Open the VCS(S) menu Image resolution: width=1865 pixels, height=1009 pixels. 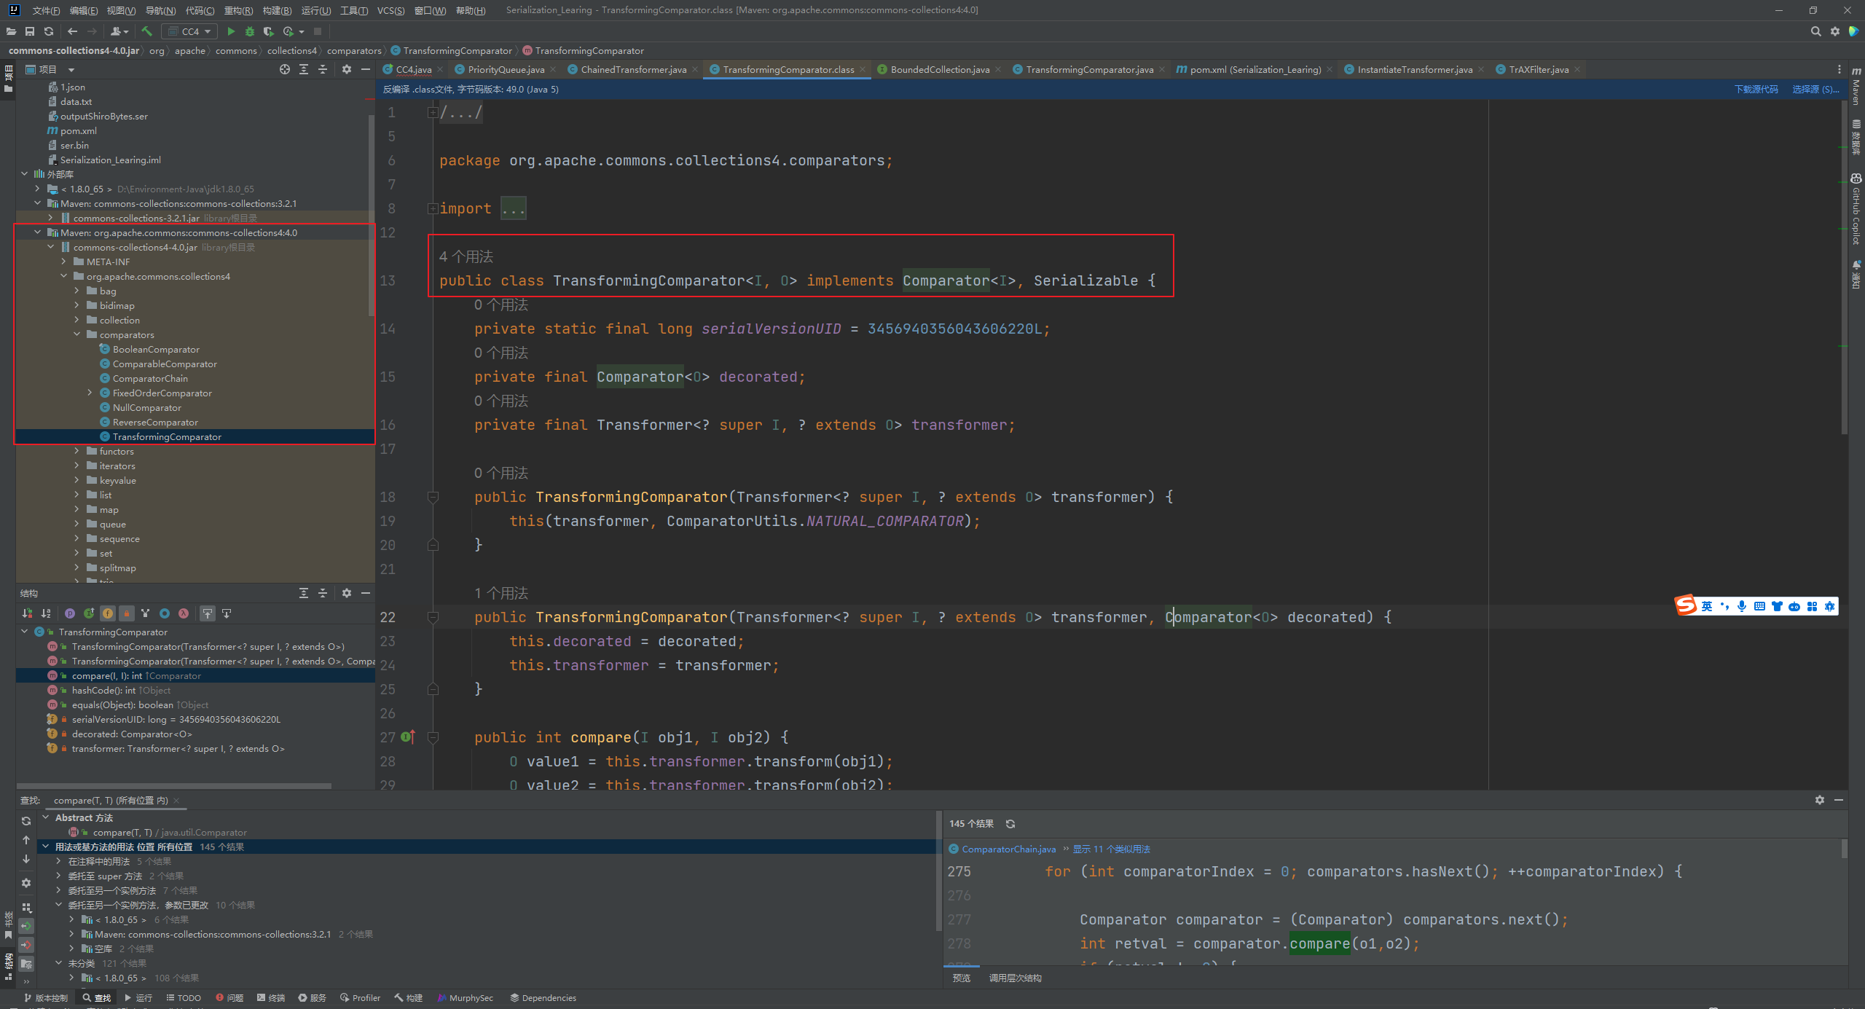[x=390, y=10]
